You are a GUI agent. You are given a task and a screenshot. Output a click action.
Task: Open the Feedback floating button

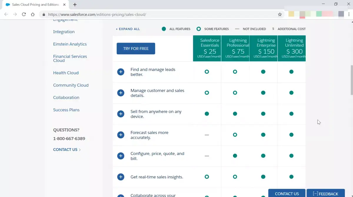(x=326, y=193)
